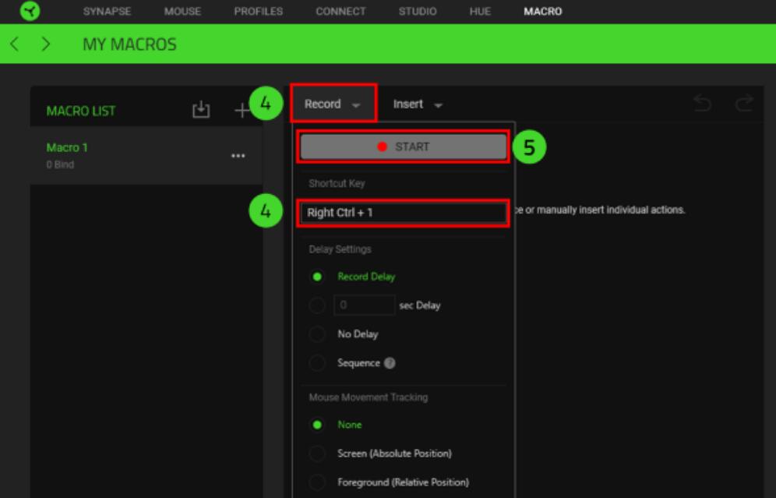The width and height of the screenshot is (776, 498).
Task: Collapse the Record dropdown
Action: pyautogui.click(x=333, y=104)
